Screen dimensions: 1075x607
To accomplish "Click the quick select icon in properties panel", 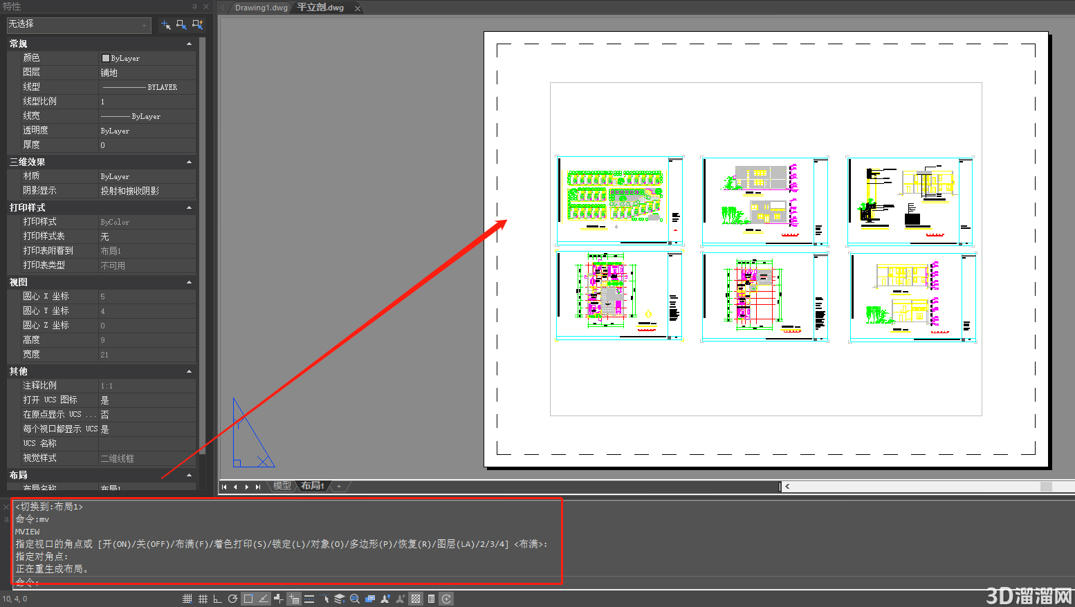I will click(x=197, y=25).
